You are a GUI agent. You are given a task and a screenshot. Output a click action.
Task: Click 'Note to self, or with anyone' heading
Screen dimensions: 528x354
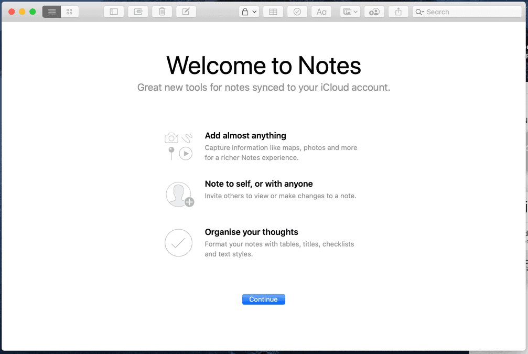pyautogui.click(x=258, y=184)
